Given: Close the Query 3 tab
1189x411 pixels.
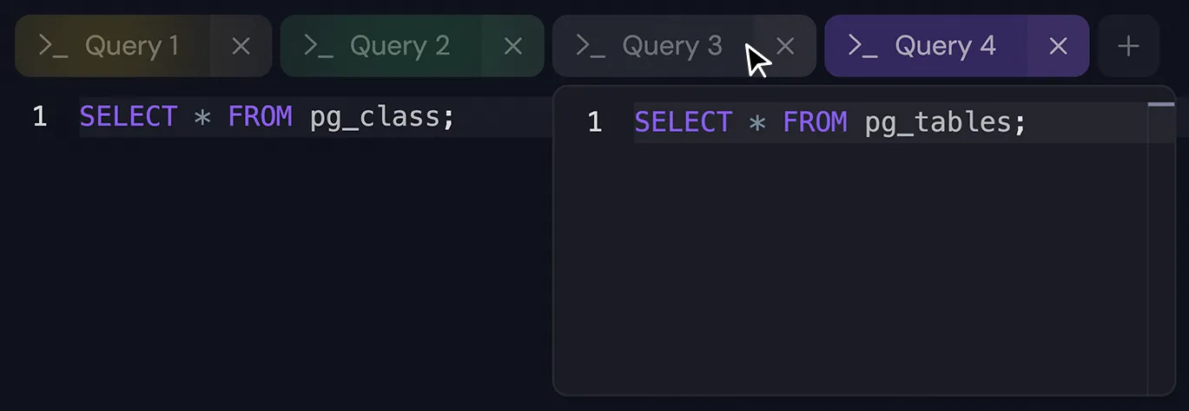Looking at the screenshot, I should (785, 47).
